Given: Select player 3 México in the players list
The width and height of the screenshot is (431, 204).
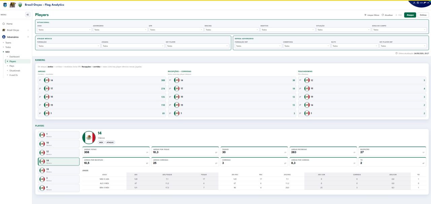Looking at the screenshot, I should tap(59, 179).
